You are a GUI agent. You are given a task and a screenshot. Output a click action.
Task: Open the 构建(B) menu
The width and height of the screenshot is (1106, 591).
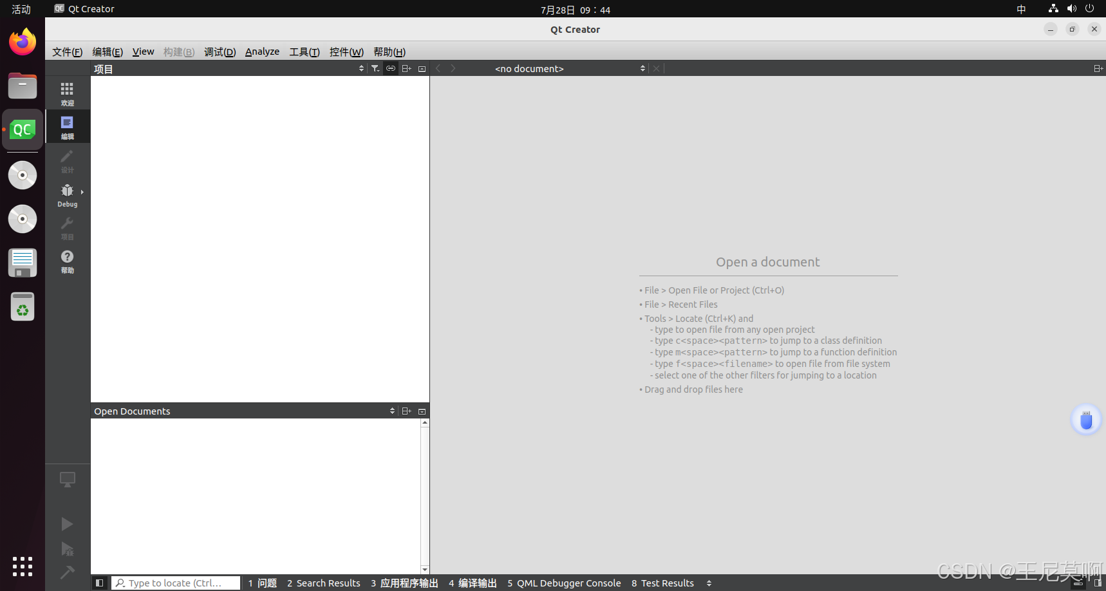(x=178, y=52)
